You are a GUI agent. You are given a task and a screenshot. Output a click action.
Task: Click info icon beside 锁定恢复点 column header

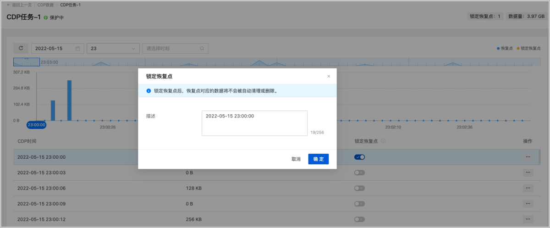(x=383, y=141)
